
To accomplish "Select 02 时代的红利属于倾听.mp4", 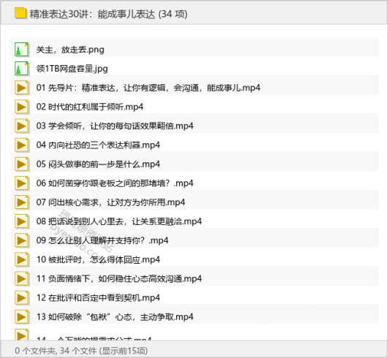I will (90, 107).
